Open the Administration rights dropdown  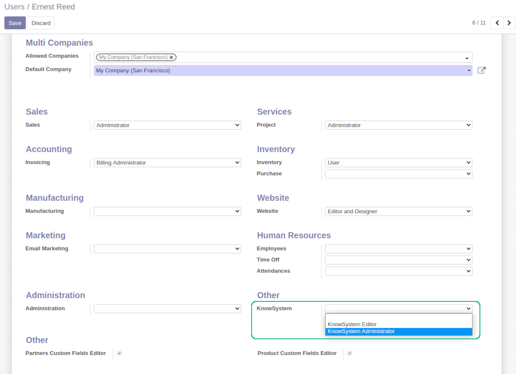tap(168, 309)
